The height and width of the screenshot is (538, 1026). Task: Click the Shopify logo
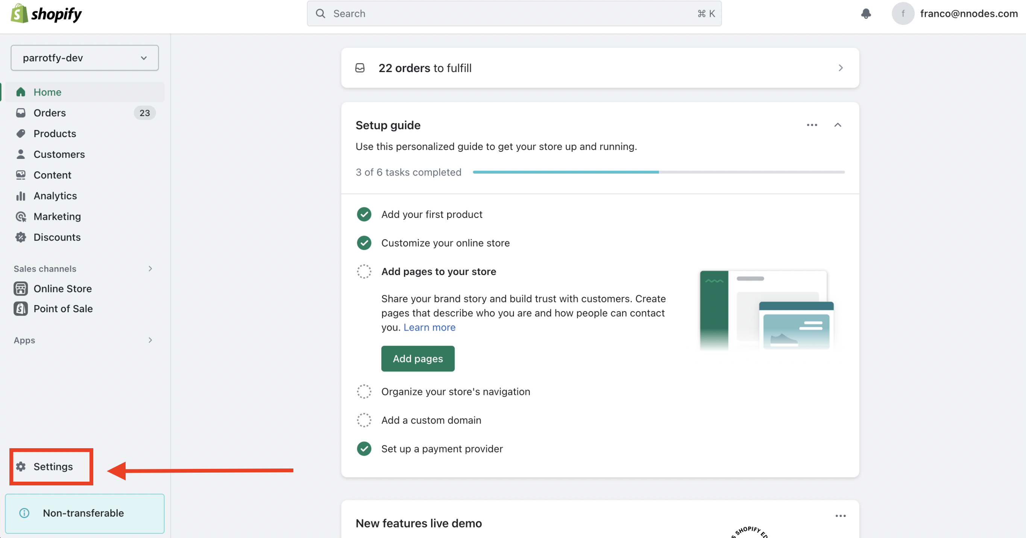(x=46, y=14)
